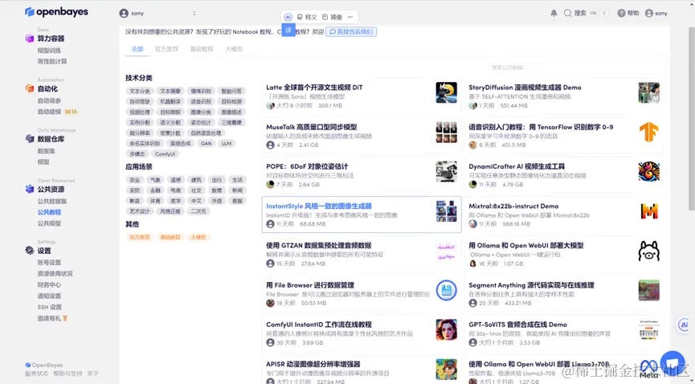The width and height of the screenshot is (695, 384).
Task: Toggle the GAN tag filter
Action: [x=206, y=143]
